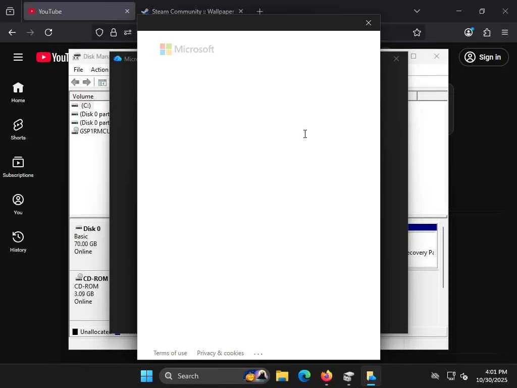Viewport: 517px width, 388px height.
Task: Select GSP1RMCU volume row
Action: click(90, 131)
